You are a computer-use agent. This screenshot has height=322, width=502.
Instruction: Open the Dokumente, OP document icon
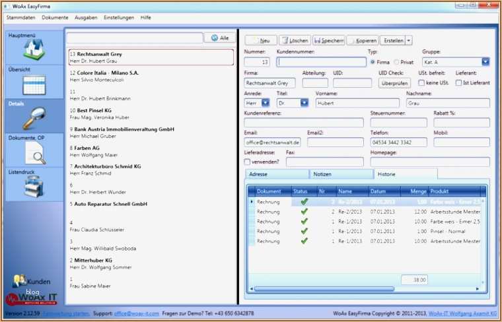[x=35, y=153]
